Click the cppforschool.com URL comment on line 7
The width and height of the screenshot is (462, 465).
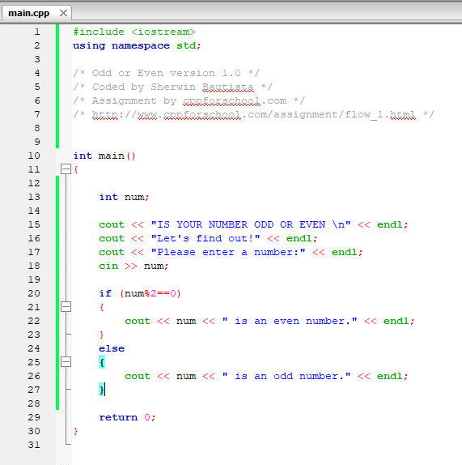coord(254,114)
